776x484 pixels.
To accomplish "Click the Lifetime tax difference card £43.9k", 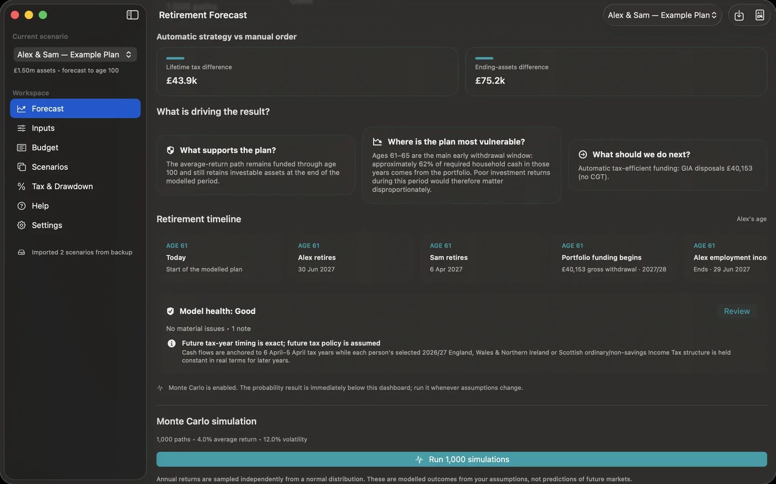I will pyautogui.click(x=307, y=72).
